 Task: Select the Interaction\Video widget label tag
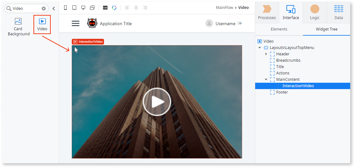tap(88, 42)
